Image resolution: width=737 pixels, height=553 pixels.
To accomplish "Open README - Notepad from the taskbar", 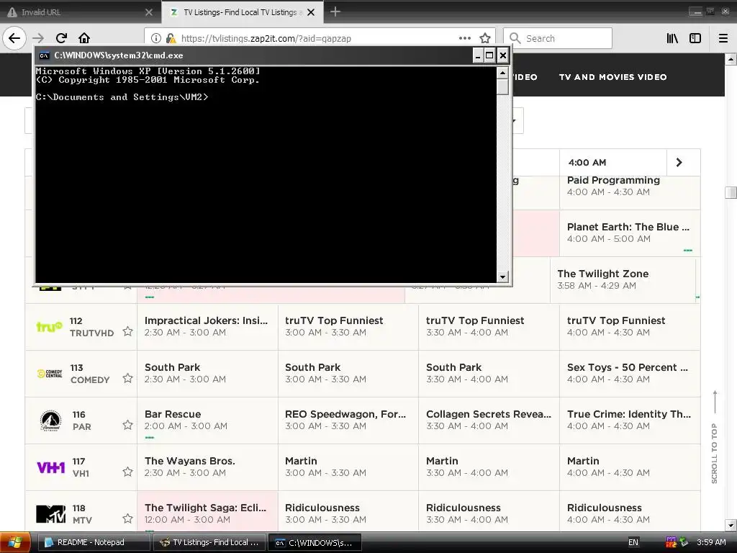I will point(93,542).
